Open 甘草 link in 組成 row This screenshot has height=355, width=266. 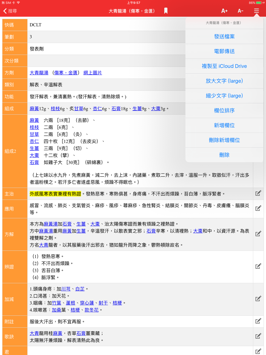[x=79, y=109]
